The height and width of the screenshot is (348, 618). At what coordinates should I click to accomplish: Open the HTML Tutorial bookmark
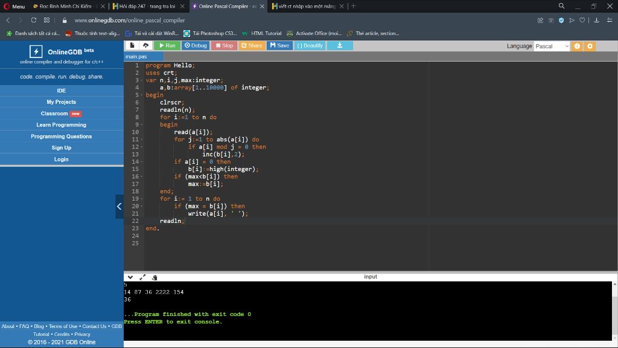(x=262, y=34)
